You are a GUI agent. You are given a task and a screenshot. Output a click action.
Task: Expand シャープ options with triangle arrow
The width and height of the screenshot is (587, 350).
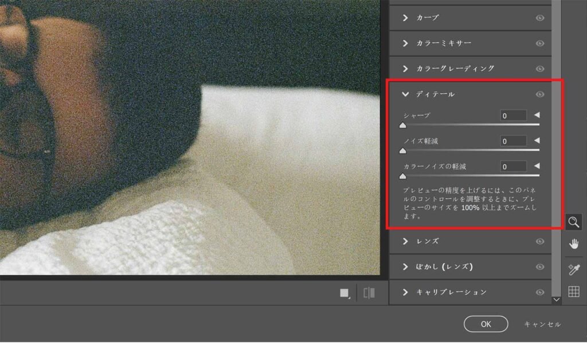(x=537, y=116)
